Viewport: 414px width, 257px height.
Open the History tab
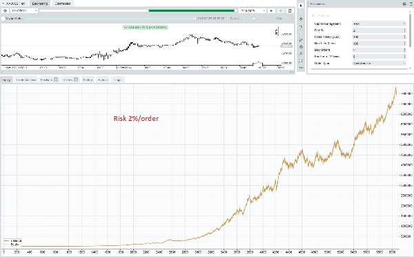pyautogui.click(x=88, y=79)
